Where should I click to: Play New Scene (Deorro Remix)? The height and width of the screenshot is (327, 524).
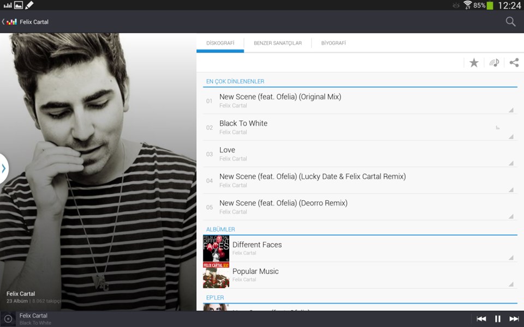tap(360, 207)
